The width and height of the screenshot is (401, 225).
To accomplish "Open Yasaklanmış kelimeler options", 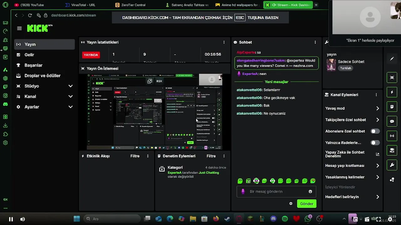I will 352,177.
